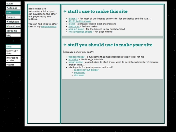Click the neighbors icon in the sidebar
The image size is (176, 132).
[x=7, y=22]
